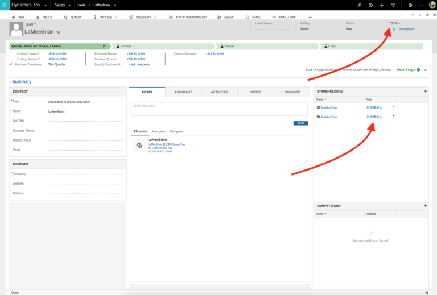The height and width of the screenshot is (295, 437).
Task: Click the Delete command trash icon
Action: 38,17
